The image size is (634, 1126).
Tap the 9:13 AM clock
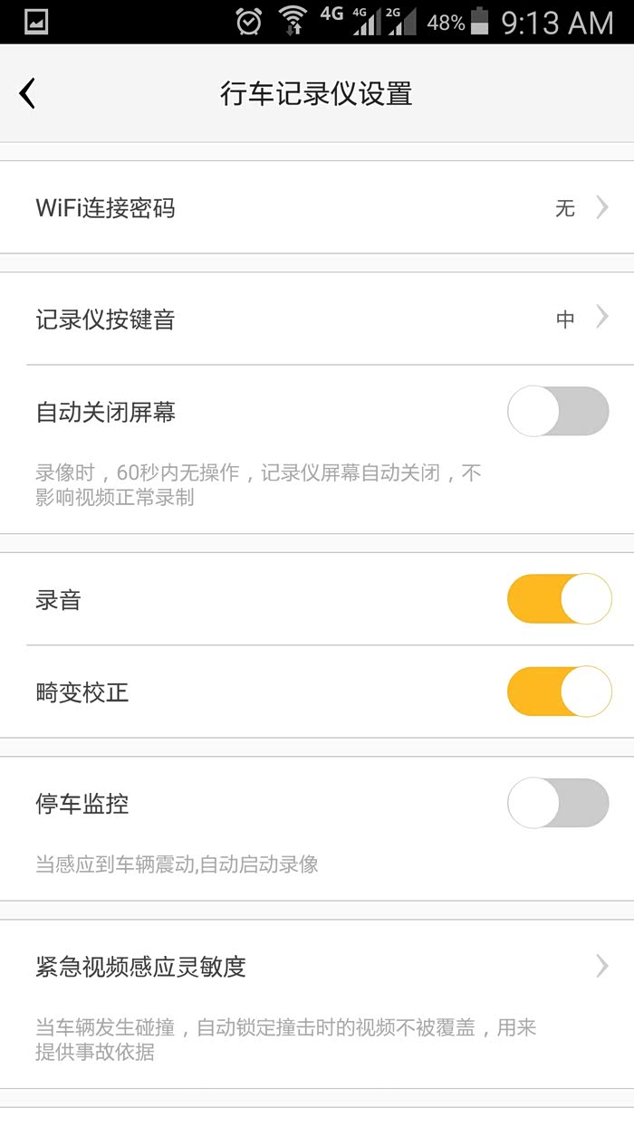tap(558, 22)
